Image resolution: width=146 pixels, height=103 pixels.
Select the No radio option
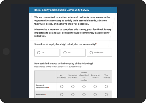pyautogui.click(x=65, y=53)
